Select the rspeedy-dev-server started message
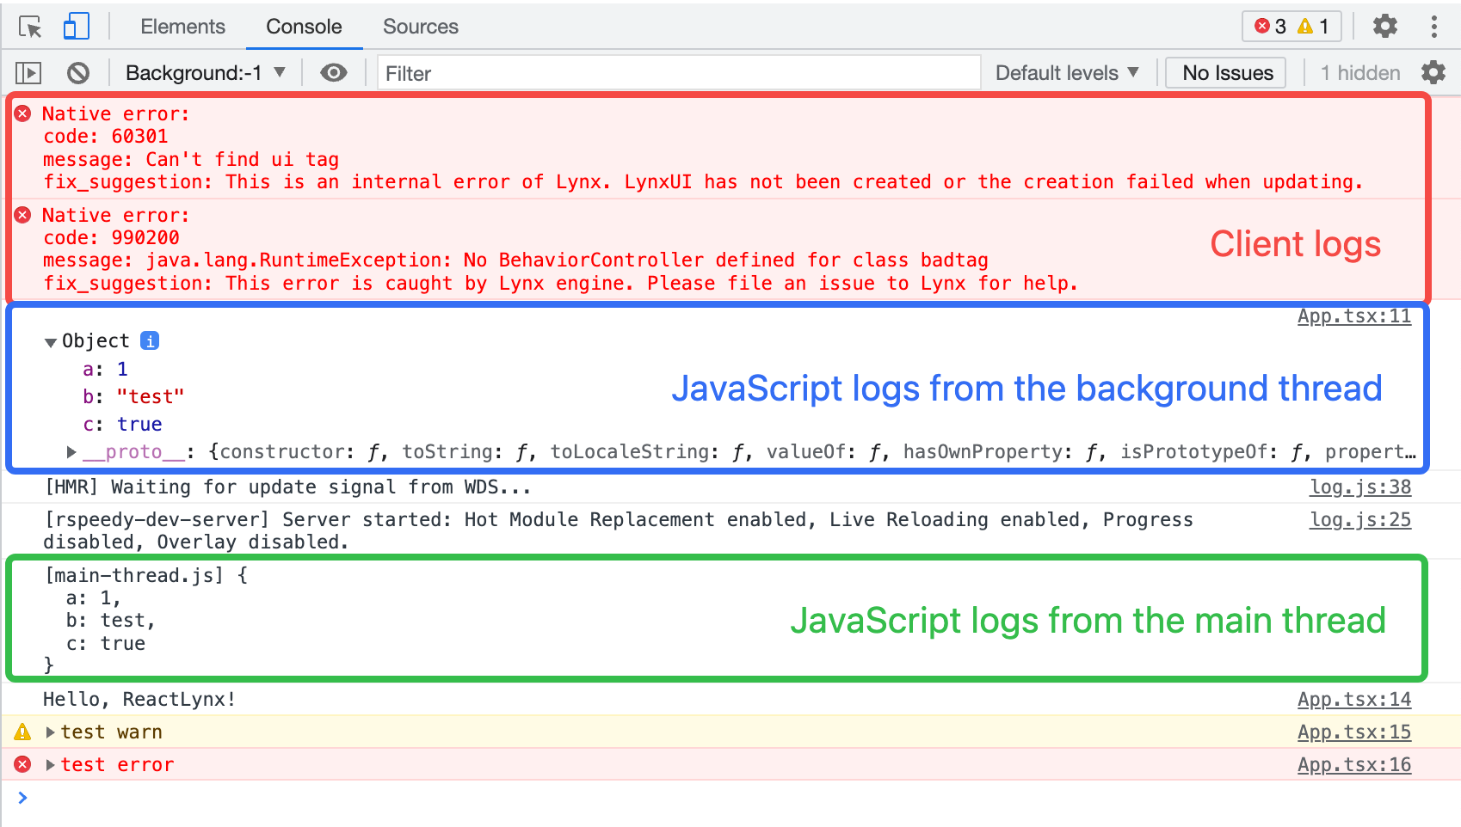 (618, 530)
